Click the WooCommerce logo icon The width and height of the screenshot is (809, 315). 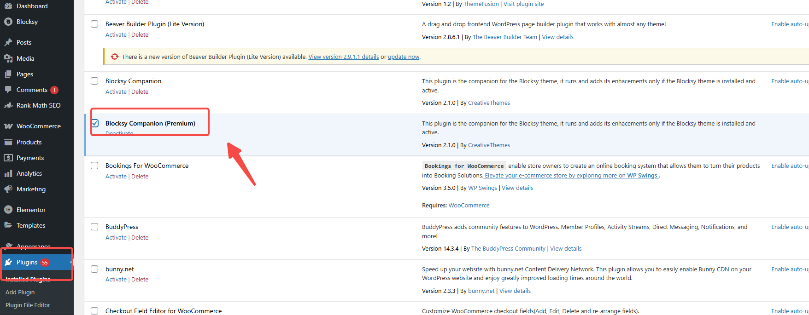(x=8, y=126)
